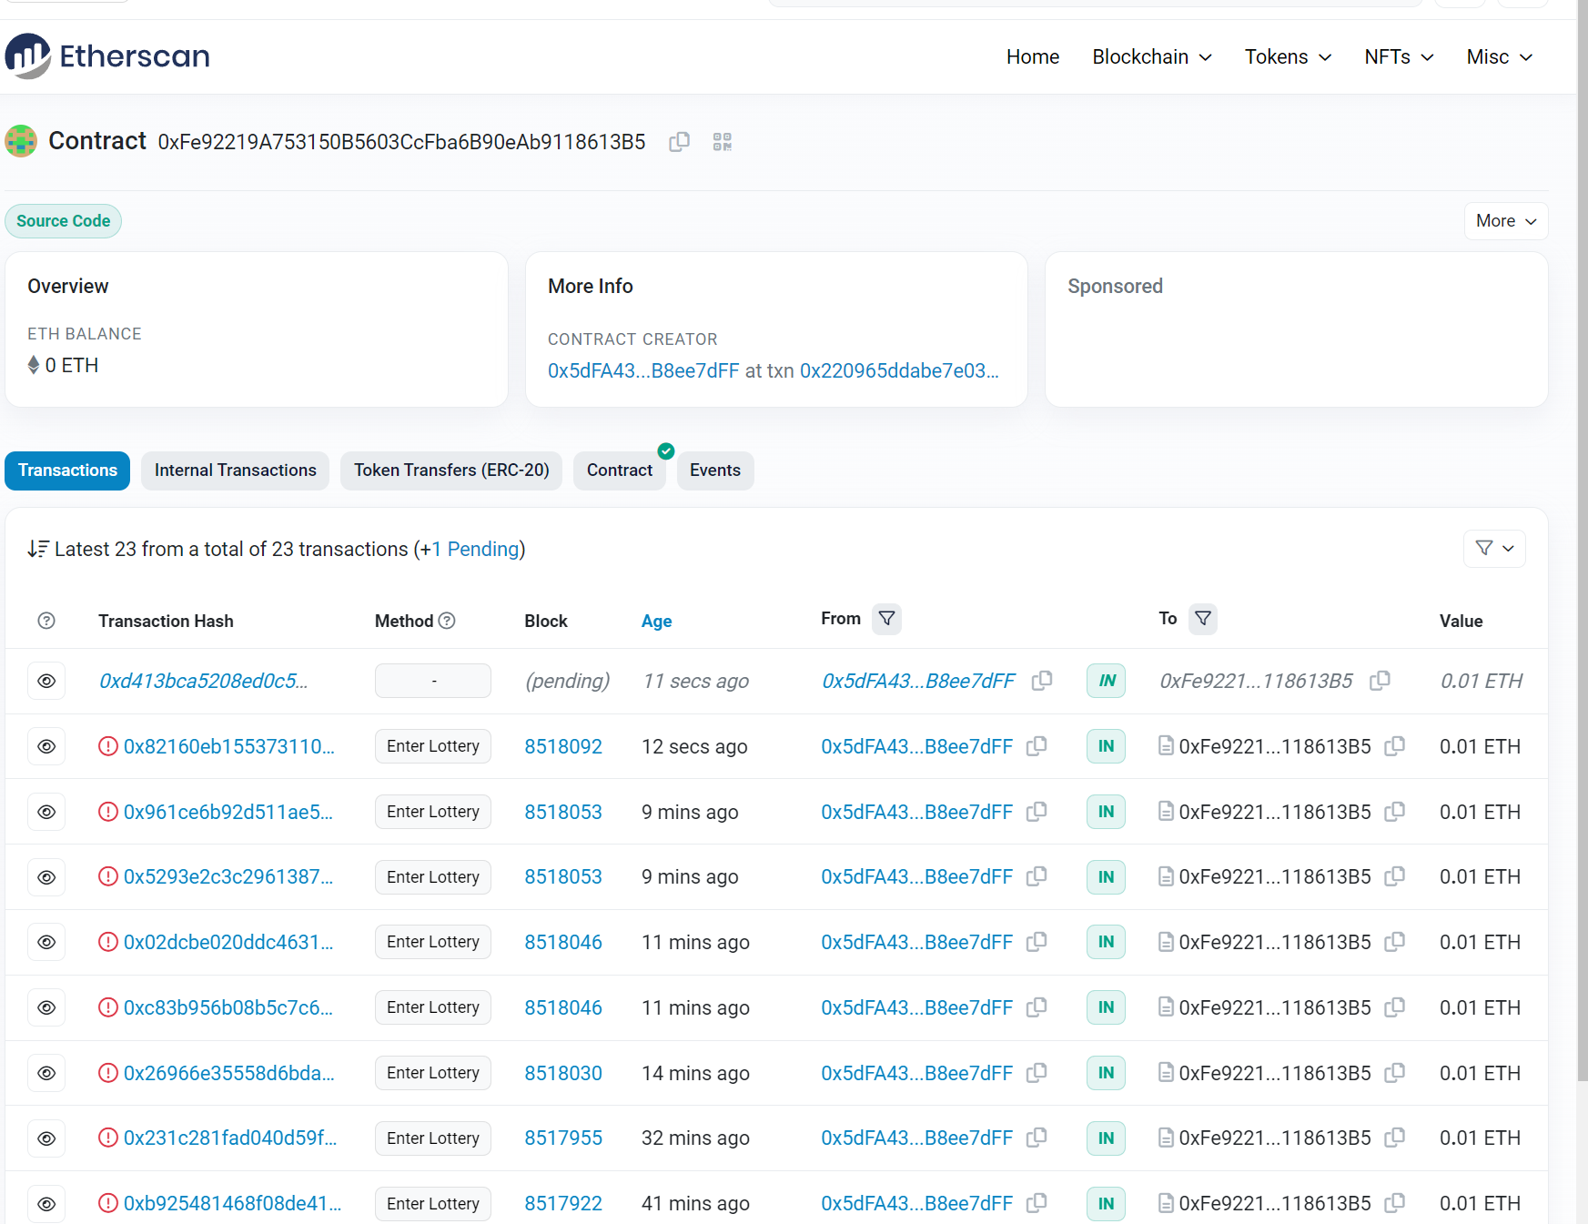This screenshot has height=1224, width=1588.
Task: View the 1 Pending transaction link
Action: (x=475, y=549)
